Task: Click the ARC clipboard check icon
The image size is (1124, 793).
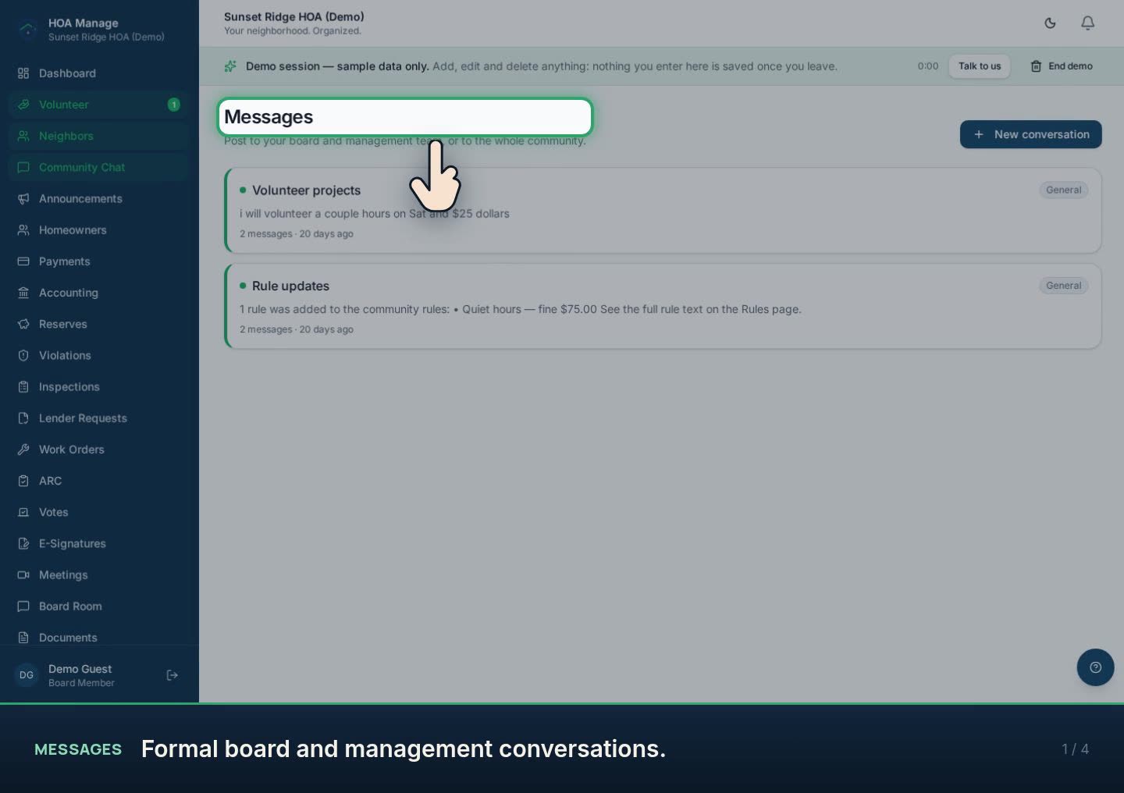Action: point(23,481)
